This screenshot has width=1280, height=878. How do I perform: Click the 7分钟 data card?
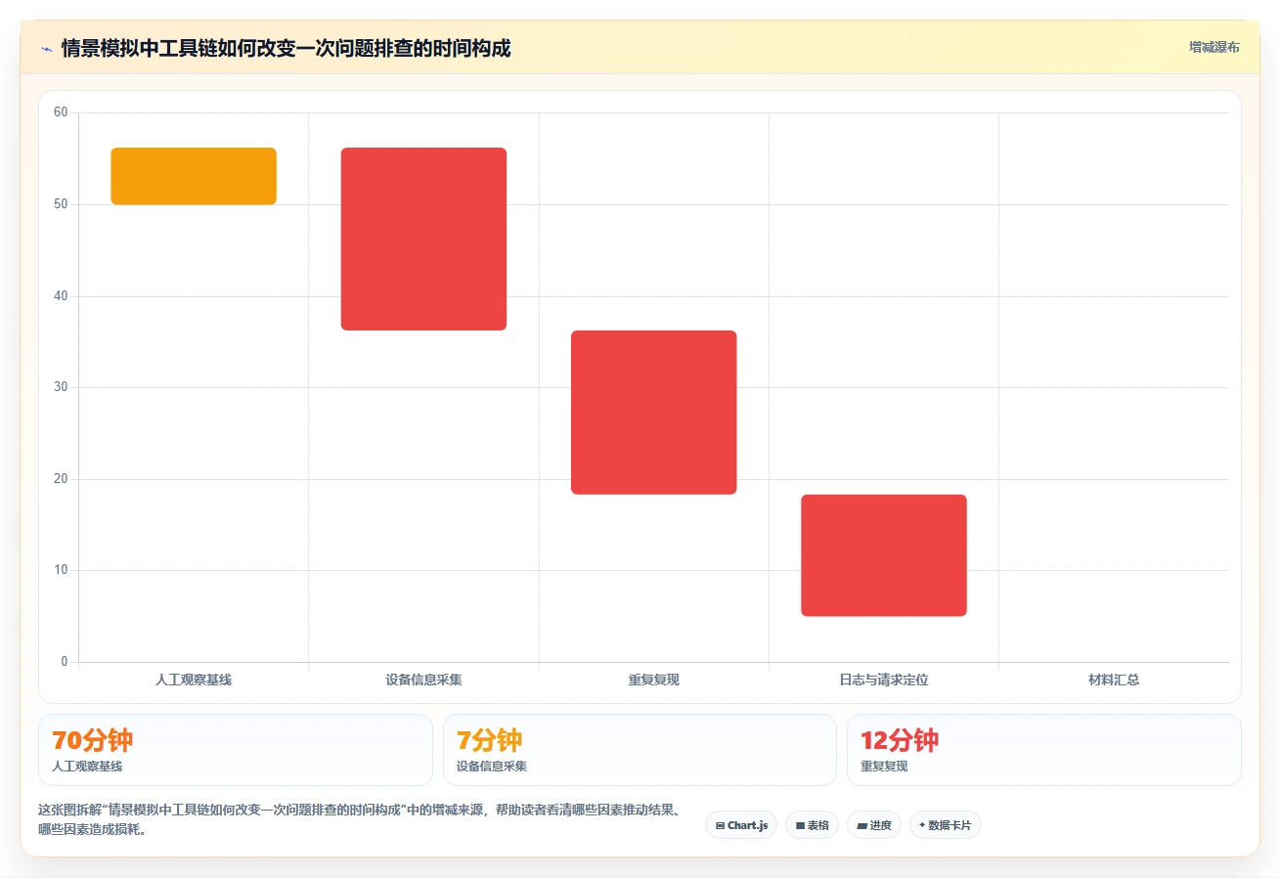640,750
